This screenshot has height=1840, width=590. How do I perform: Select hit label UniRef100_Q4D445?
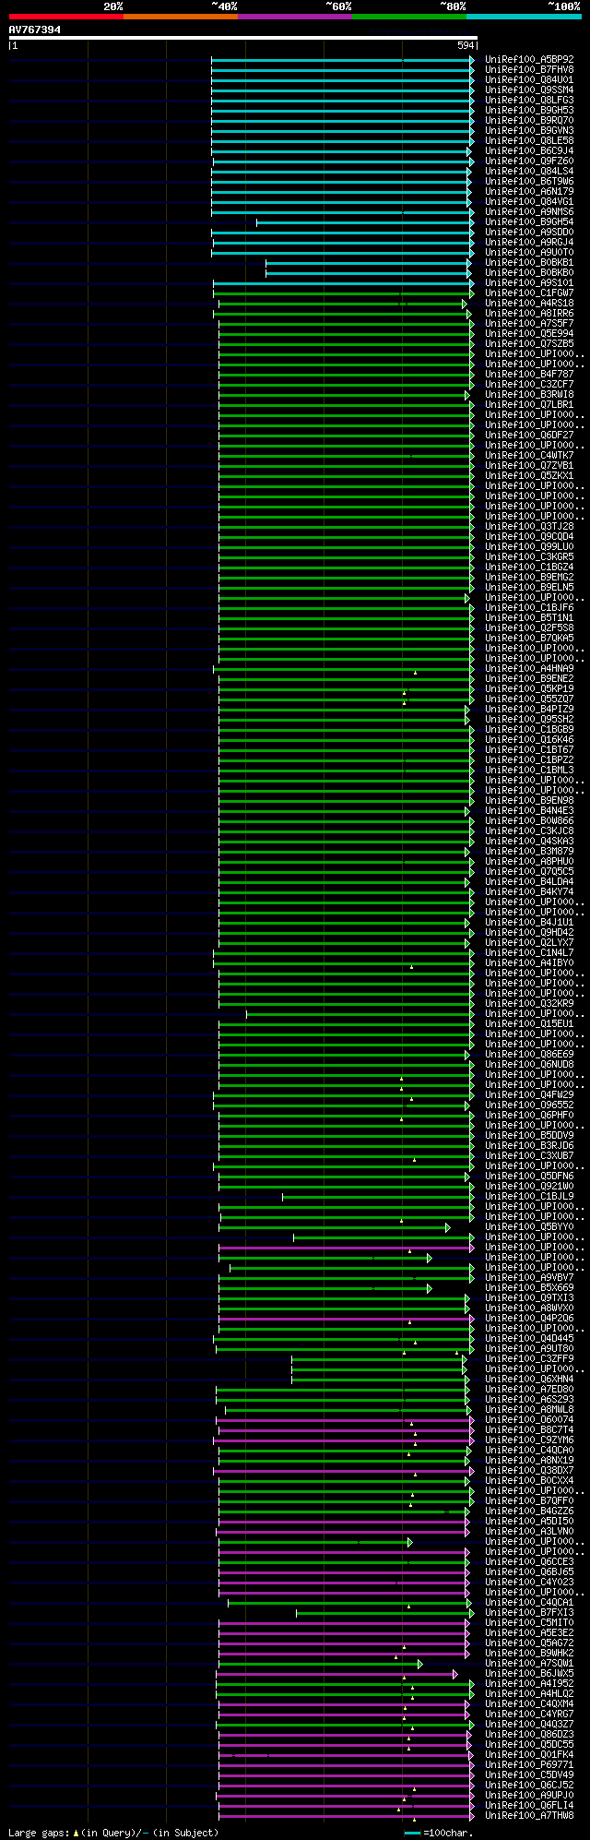point(529,1339)
